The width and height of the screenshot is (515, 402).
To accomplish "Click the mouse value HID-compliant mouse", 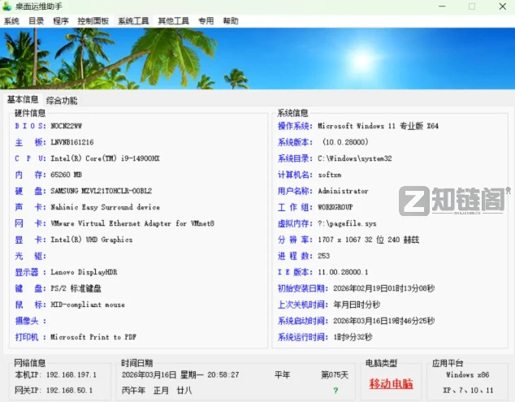I will point(88,305).
